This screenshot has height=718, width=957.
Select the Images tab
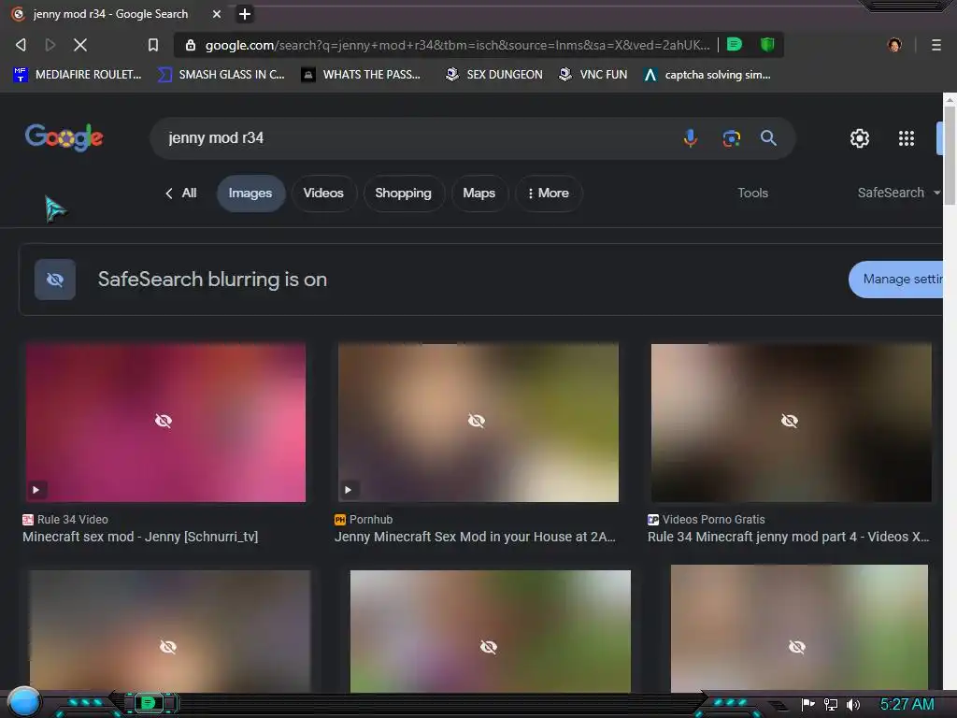[x=250, y=193]
